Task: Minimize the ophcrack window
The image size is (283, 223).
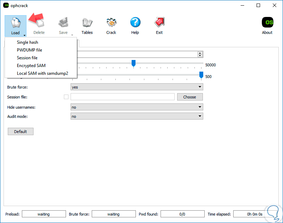Action: (242, 5)
